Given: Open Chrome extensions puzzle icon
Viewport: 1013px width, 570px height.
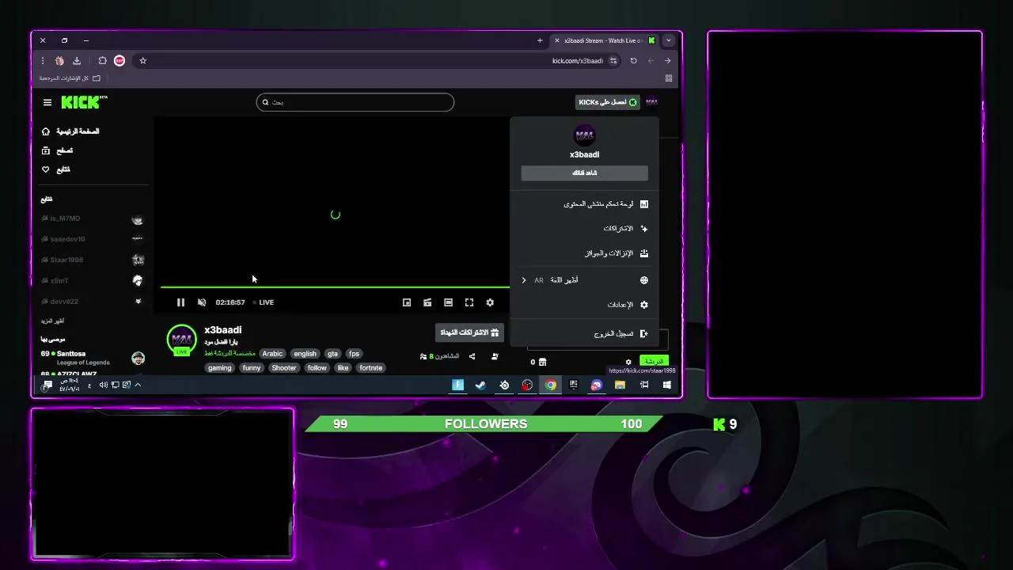Looking at the screenshot, I should (102, 60).
